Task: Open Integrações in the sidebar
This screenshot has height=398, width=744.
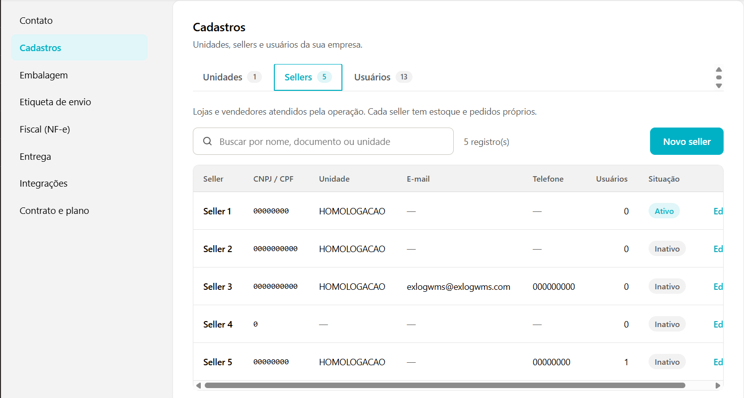Action: coord(80,184)
